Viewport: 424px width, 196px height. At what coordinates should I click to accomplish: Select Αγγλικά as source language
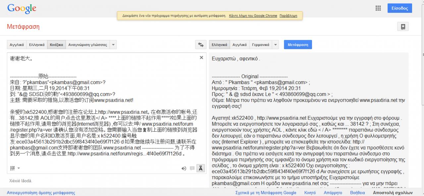point(17,45)
